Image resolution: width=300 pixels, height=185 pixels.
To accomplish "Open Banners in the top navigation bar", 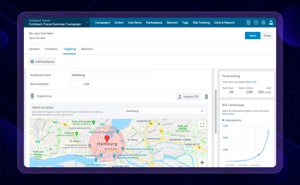I will 172,23.
